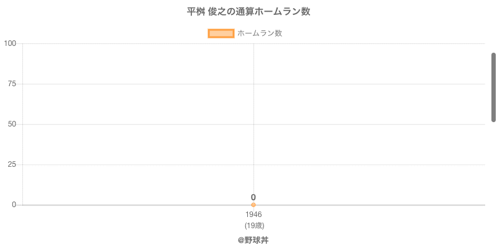Click the 50 y-axis tick label
This screenshot has width=497, height=248.
coord(12,124)
